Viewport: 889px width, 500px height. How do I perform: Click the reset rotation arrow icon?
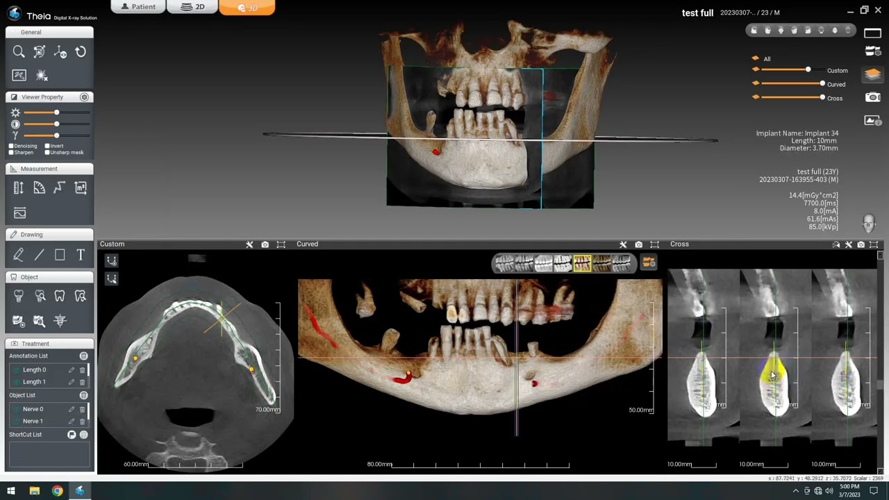tap(81, 52)
